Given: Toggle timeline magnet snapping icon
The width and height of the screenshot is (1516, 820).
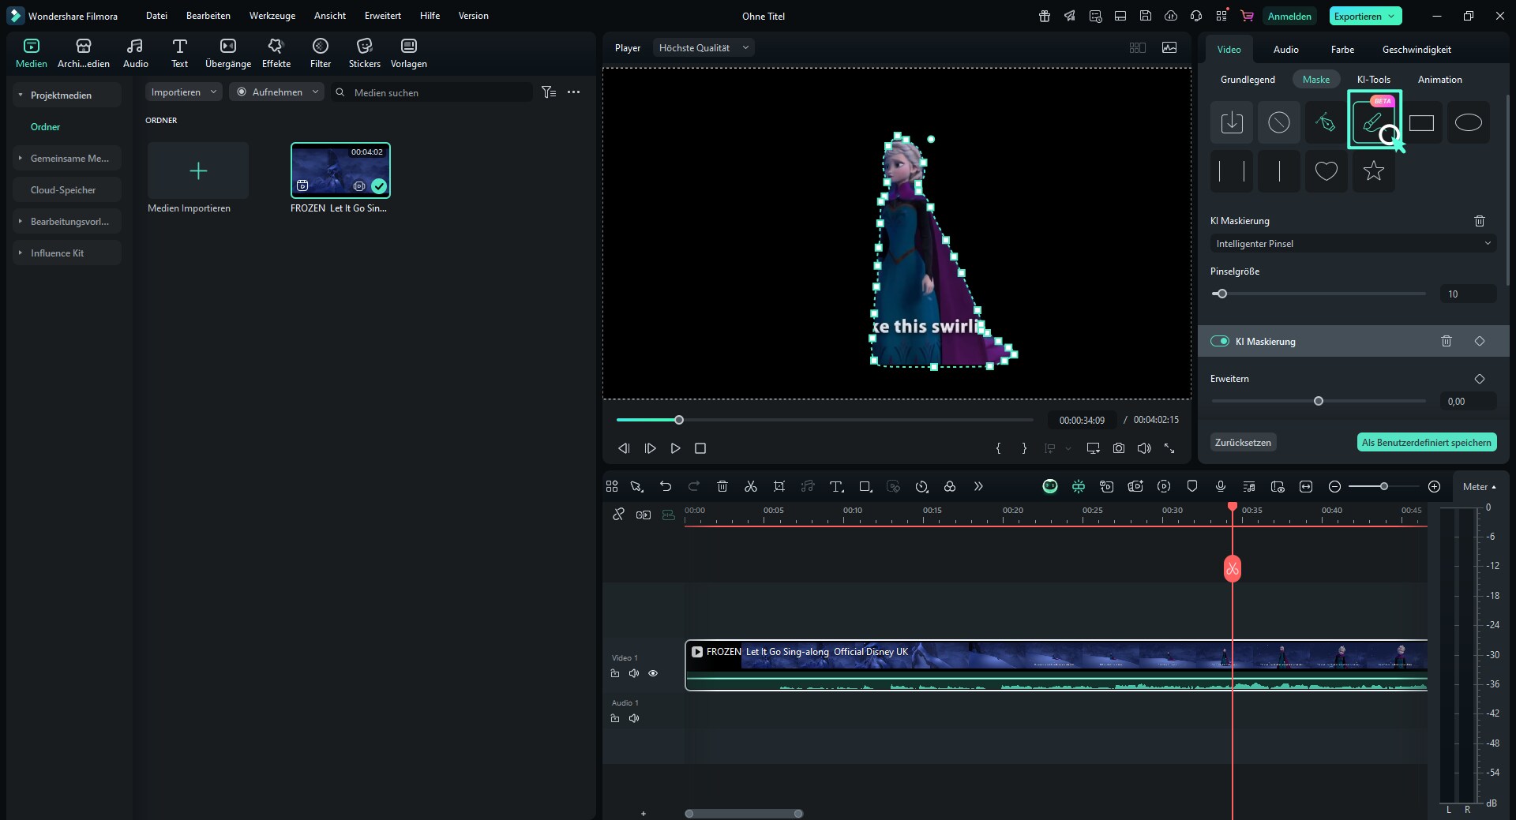Looking at the screenshot, I should pyautogui.click(x=1079, y=487).
